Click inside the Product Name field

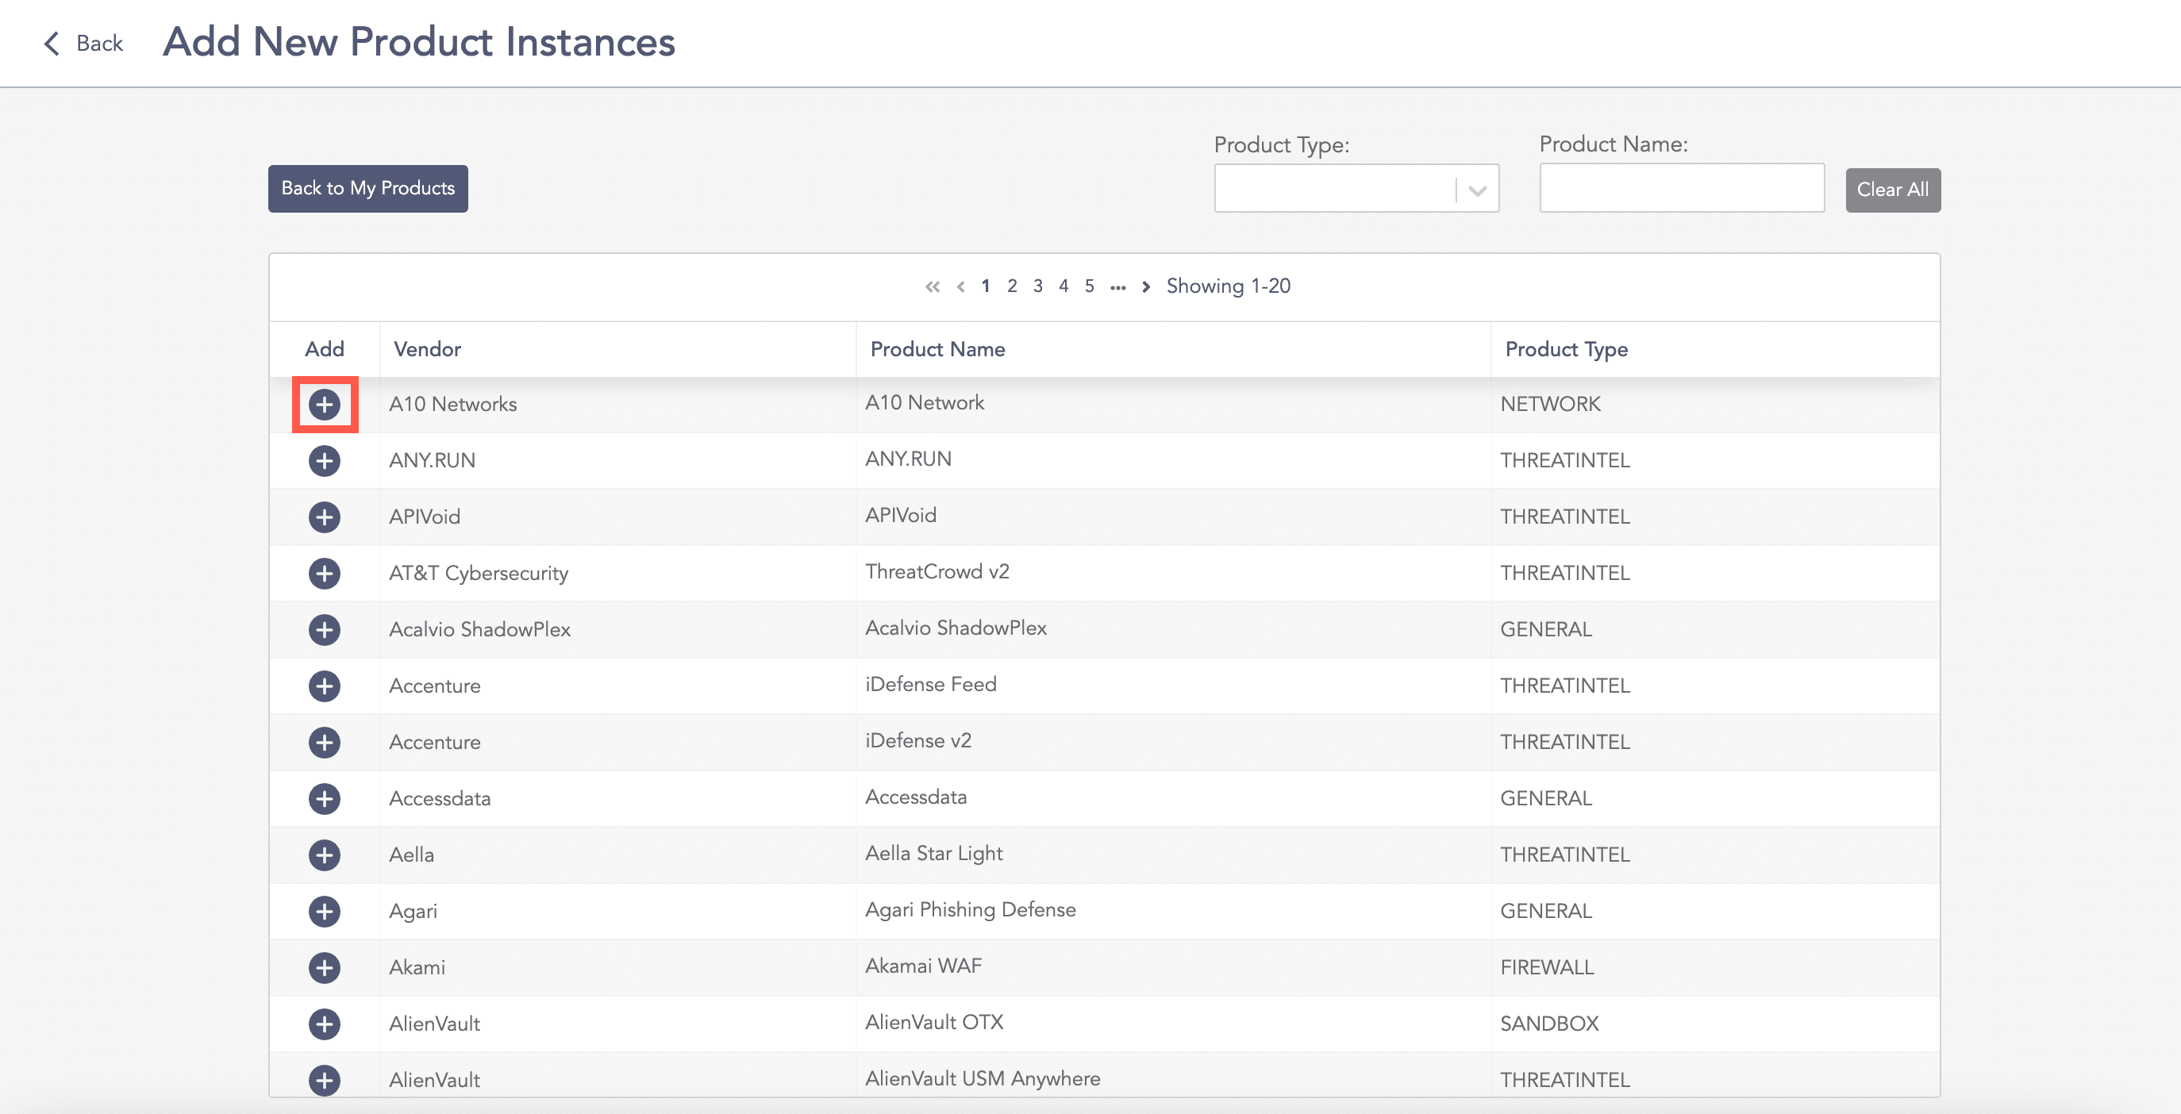(1682, 188)
